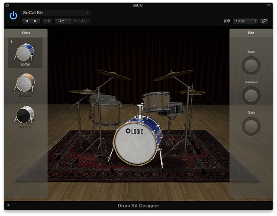Viewport: 277px width, 216px height.
Task: Pick the SoCal 3 black kick drum
Action: (25, 114)
